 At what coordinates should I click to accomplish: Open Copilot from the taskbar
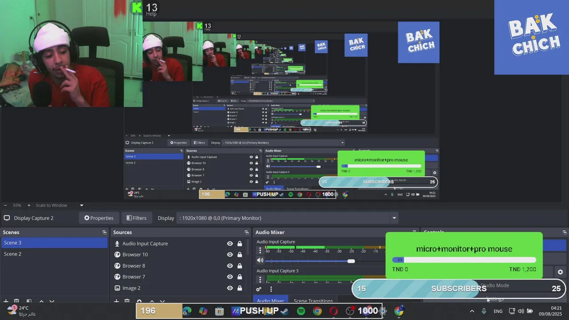click(x=203, y=311)
